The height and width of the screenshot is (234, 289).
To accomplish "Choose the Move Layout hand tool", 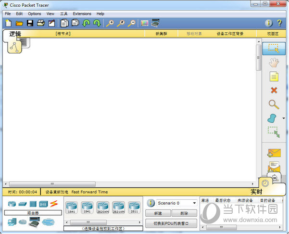I will 274,62.
